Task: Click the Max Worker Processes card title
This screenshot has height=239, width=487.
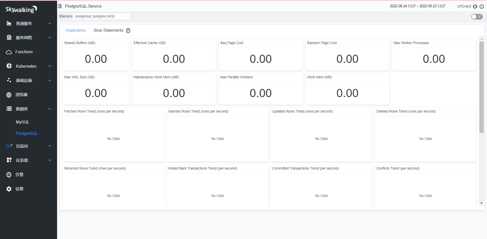Action: pos(411,43)
